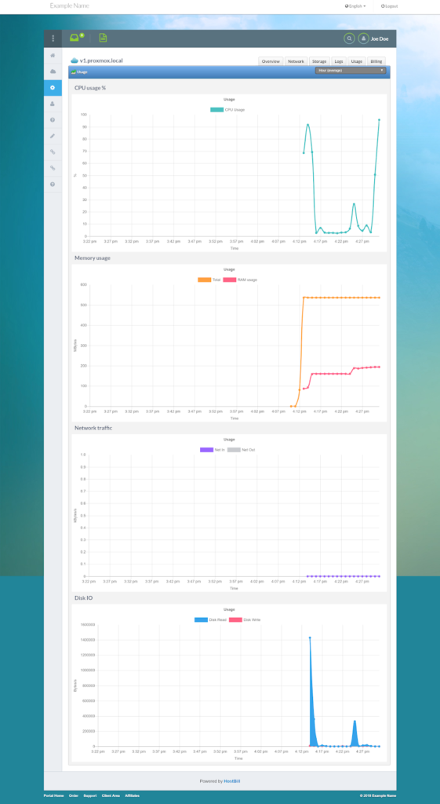Open the Affiliates footer link
Viewport: 440px width, 804px height.
click(x=132, y=796)
